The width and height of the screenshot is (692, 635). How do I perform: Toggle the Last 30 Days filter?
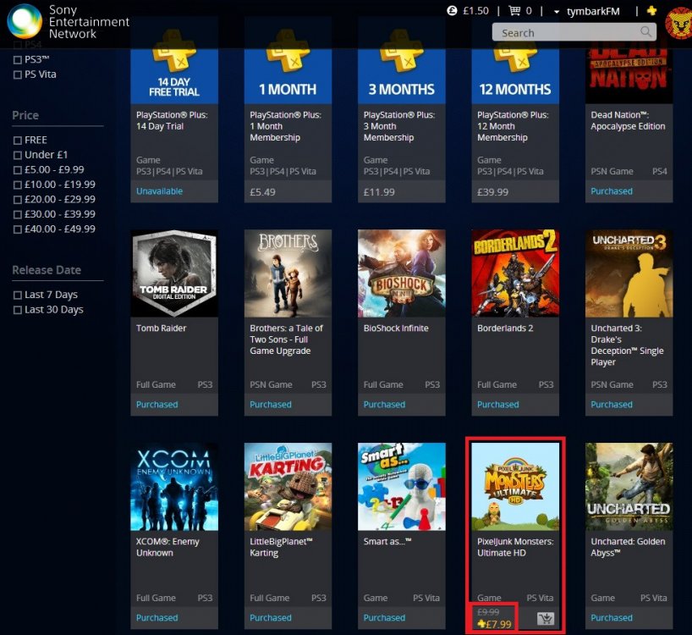pyautogui.click(x=18, y=310)
